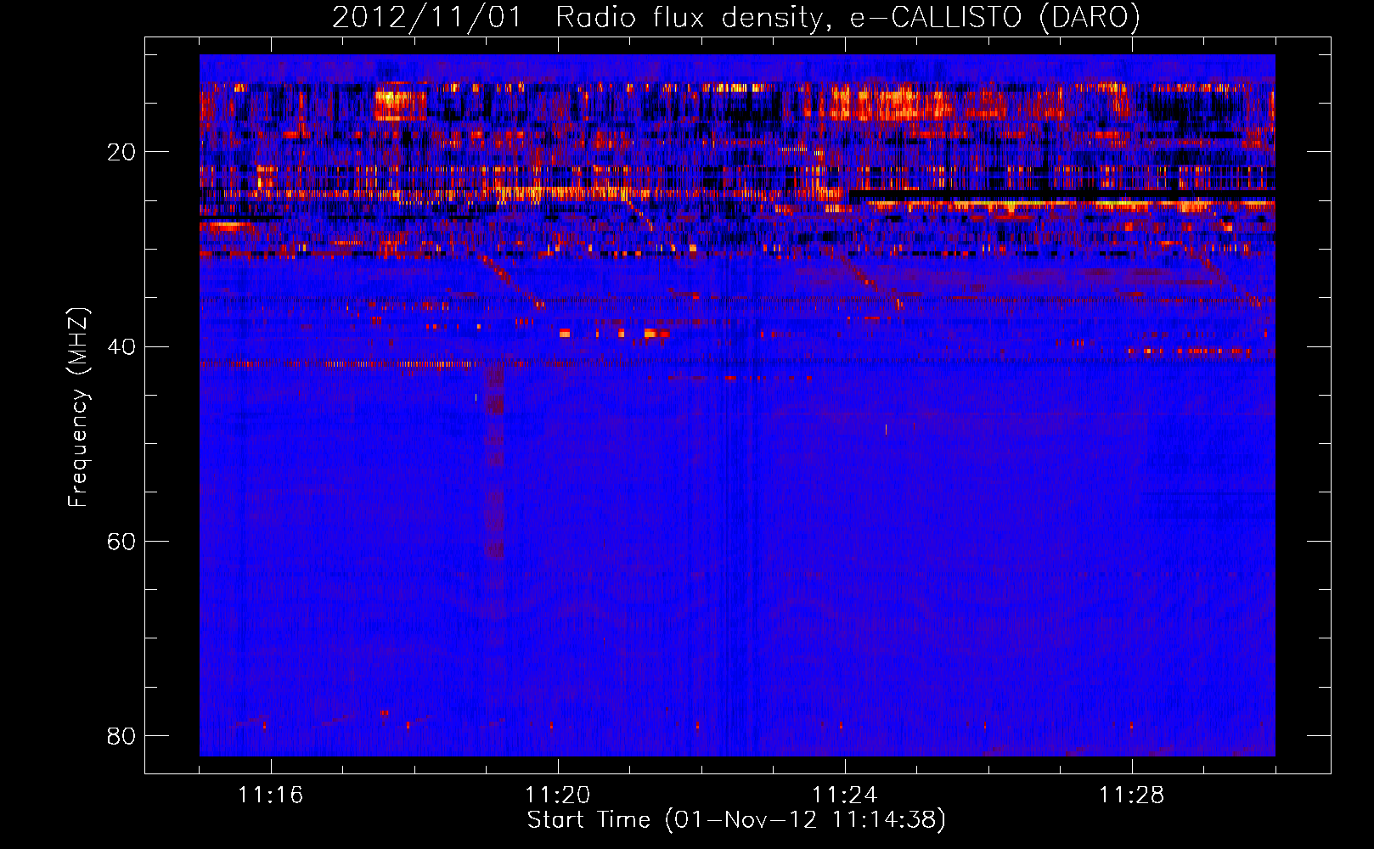Click the frequency tick label '60'
Viewport: 1374px width, 849px height.
coord(121,541)
